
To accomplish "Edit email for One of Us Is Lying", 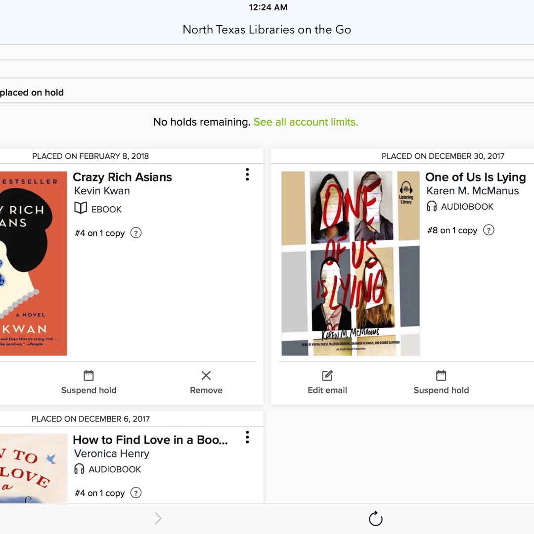I will 327,382.
